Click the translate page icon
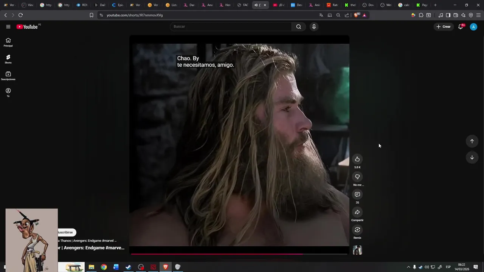484x272 pixels. pyautogui.click(x=321, y=15)
